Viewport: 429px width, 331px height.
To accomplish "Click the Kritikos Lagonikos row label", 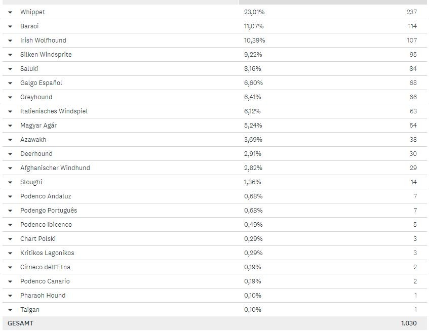I will (47, 253).
